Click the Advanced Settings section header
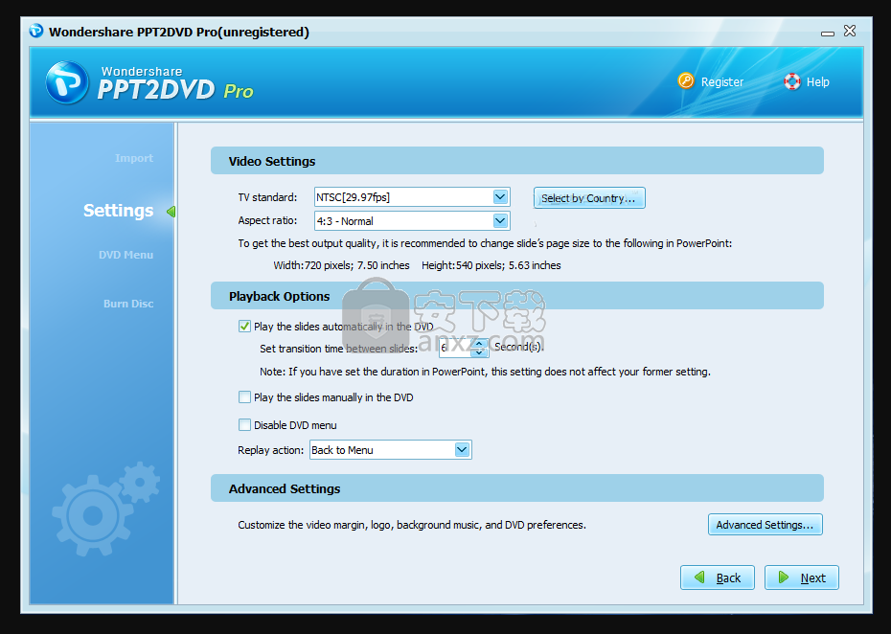The width and height of the screenshot is (891, 634). point(517,488)
